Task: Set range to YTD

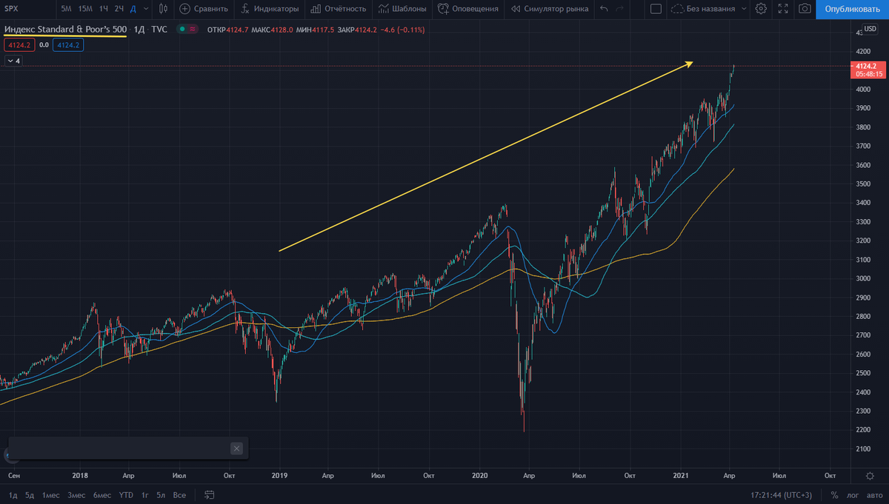Action: click(x=126, y=494)
